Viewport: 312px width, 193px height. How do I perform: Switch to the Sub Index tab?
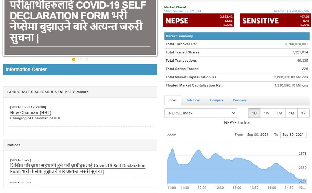coord(193,100)
